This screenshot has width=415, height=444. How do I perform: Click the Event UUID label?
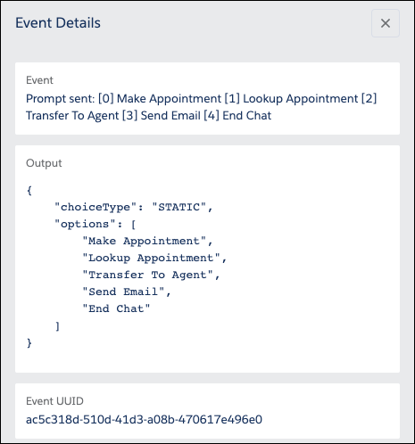tap(54, 401)
